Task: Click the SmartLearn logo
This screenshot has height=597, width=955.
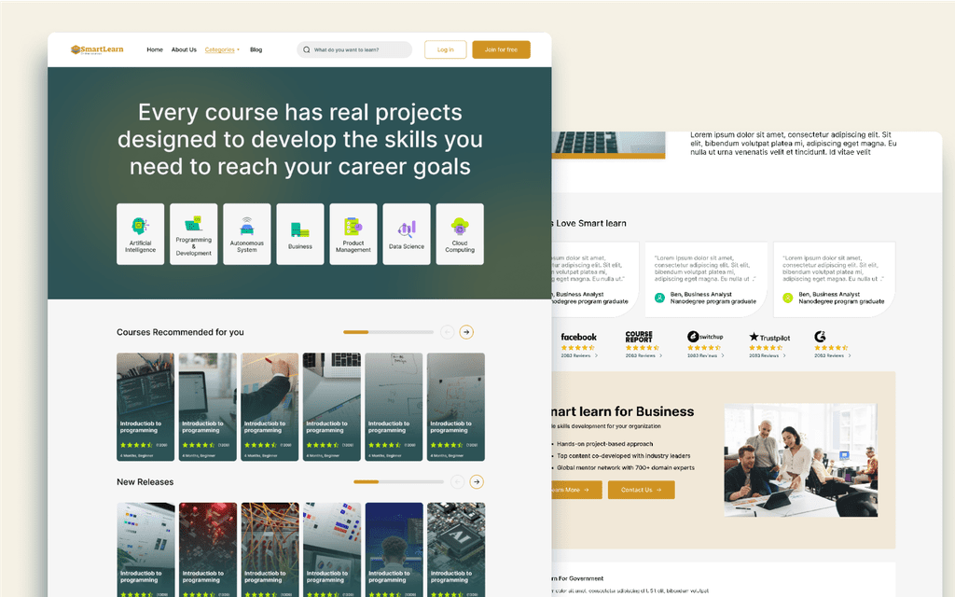Action: (97, 49)
